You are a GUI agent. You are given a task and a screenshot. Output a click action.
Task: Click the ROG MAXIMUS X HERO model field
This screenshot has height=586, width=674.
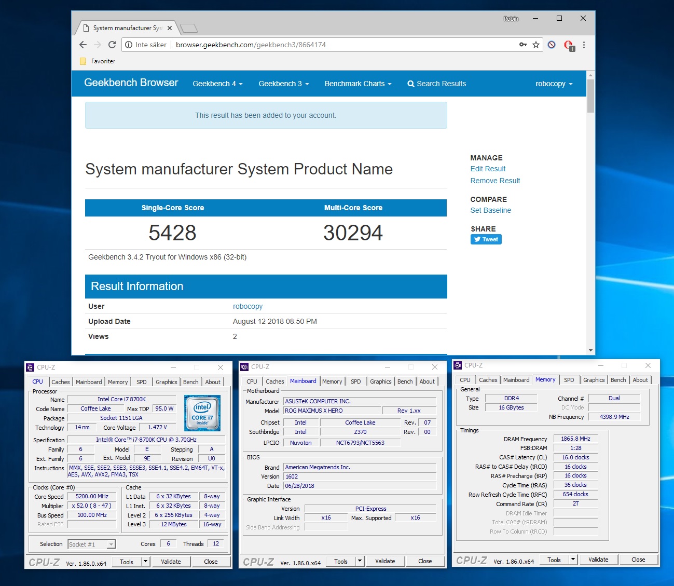pyautogui.click(x=332, y=411)
